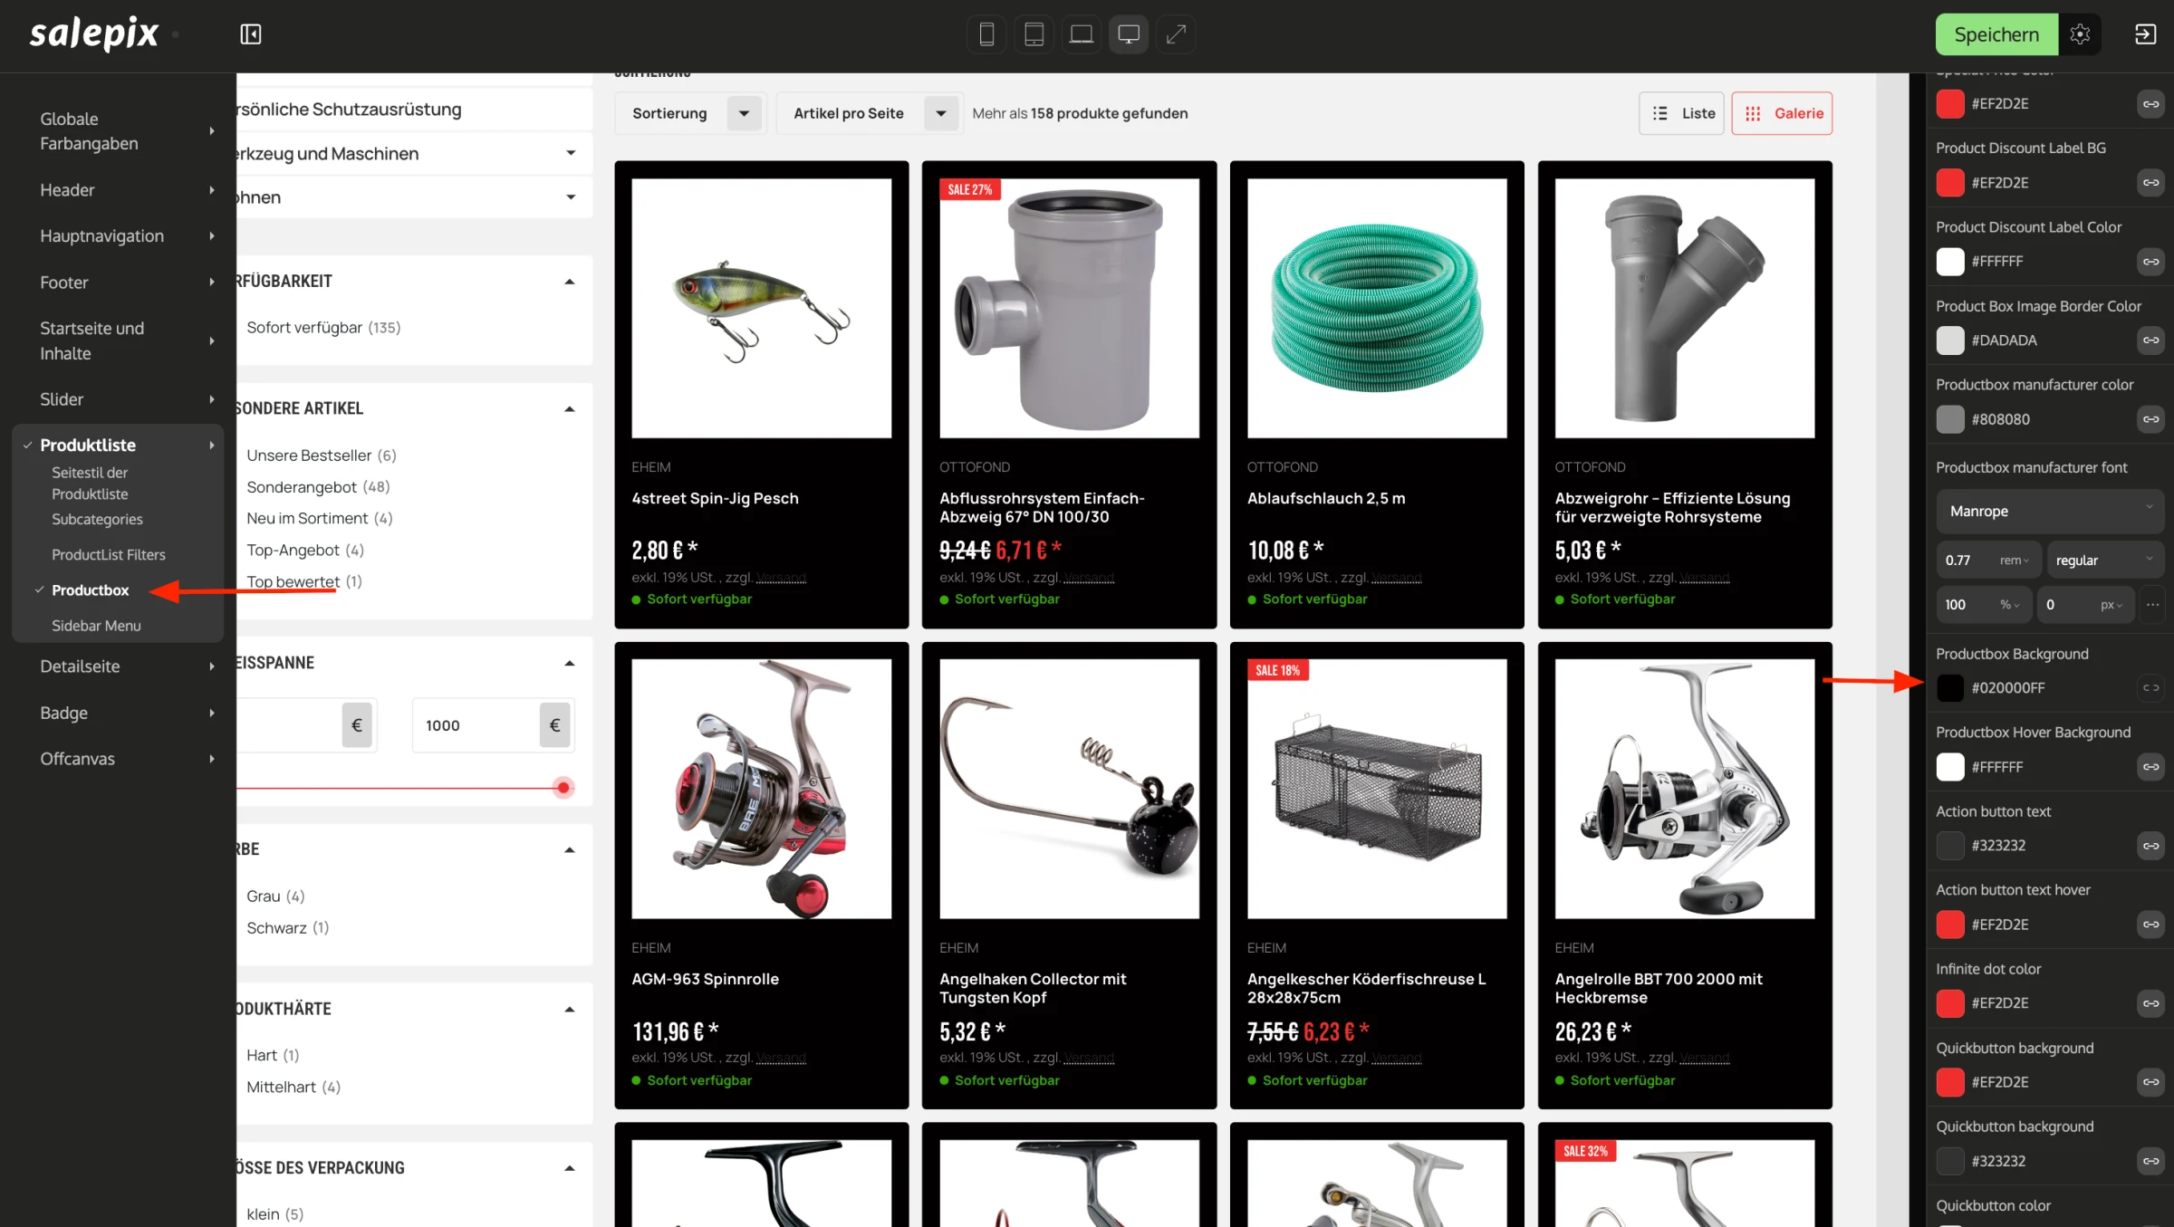The image size is (2174, 1227).
Task: Open more options ellipsis in font settings
Action: click(2153, 605)
